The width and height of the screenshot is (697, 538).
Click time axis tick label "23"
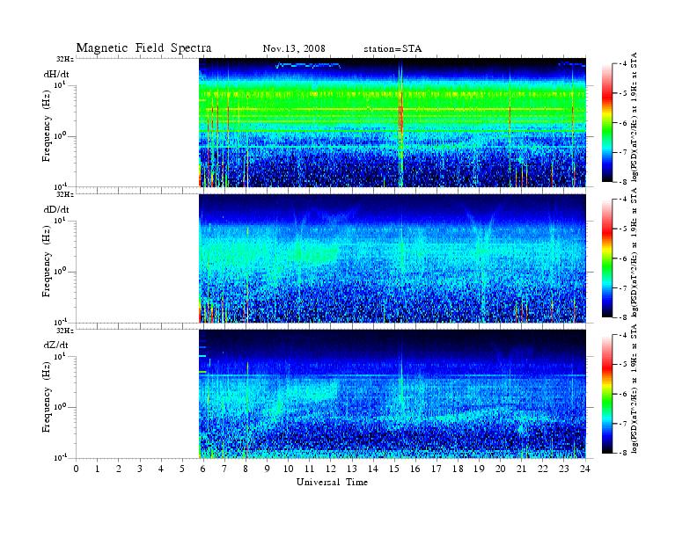[564, 469]
